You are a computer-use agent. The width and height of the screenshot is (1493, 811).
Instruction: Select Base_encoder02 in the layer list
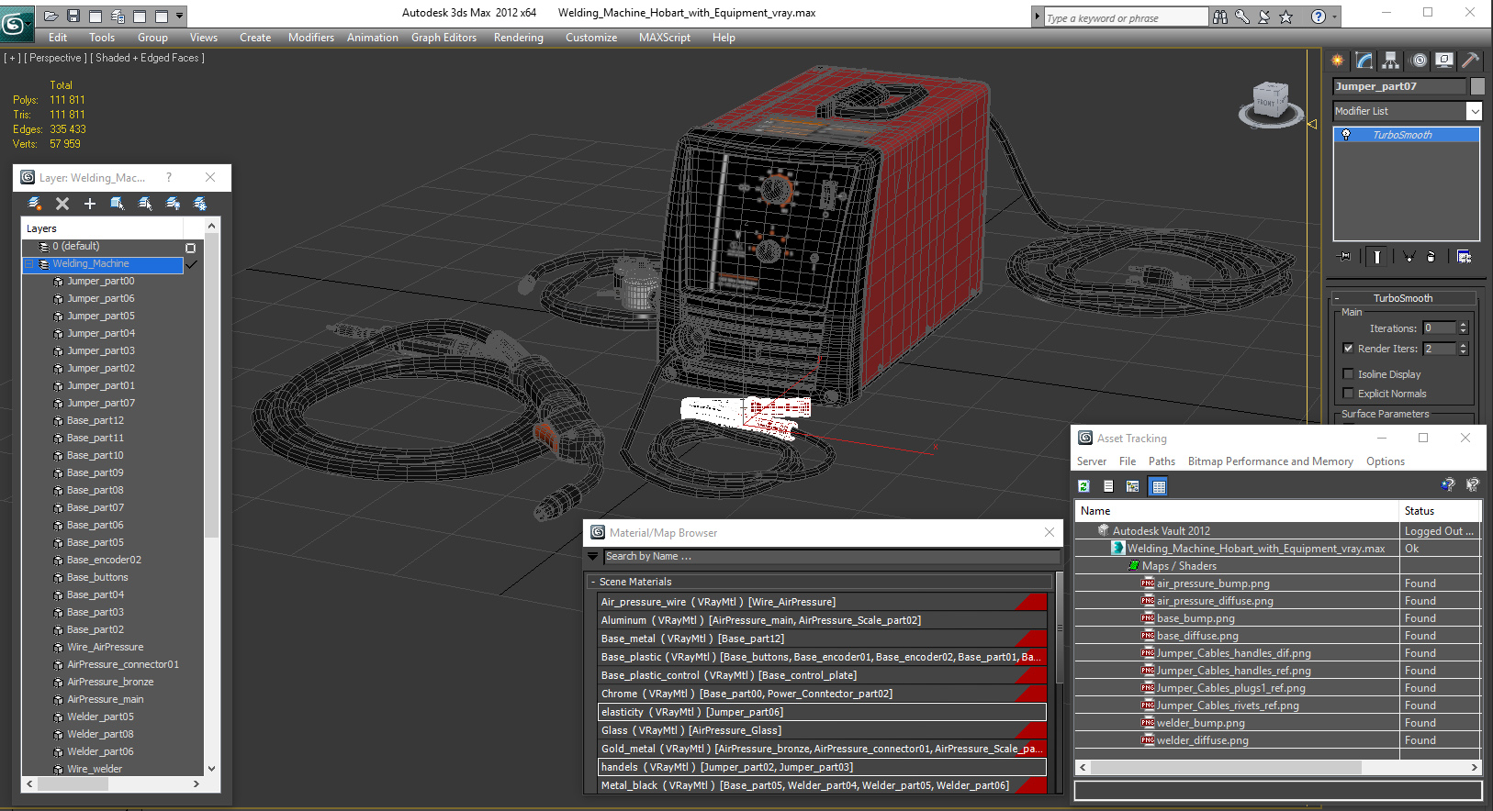[x=104, y=560]
